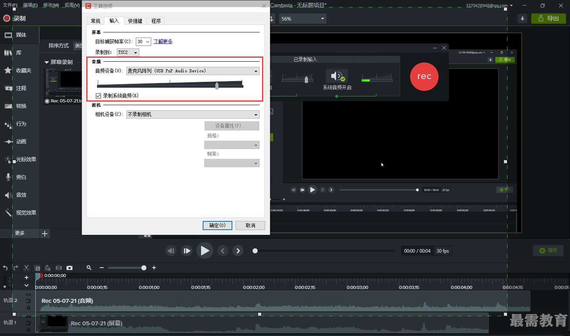Click the plus timeline zoom-in icon
Image resolution: width=570 pixels, height=336 pixels.
[154, 268]
